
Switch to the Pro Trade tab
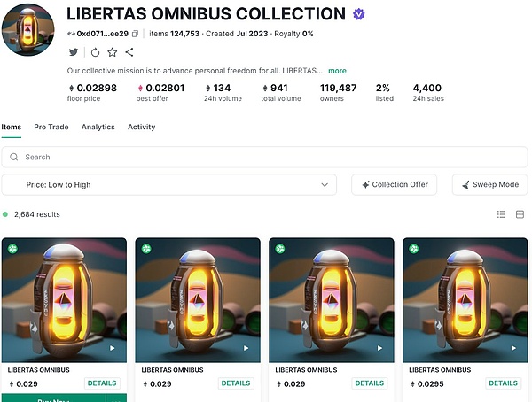click(51, 128)
